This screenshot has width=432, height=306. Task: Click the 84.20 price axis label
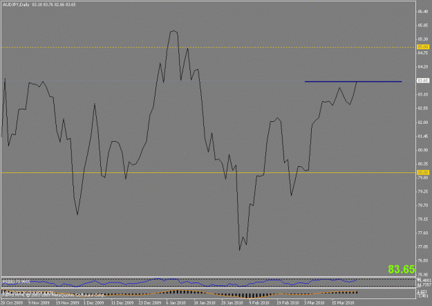pyautogui.click(x=423, y=66)
